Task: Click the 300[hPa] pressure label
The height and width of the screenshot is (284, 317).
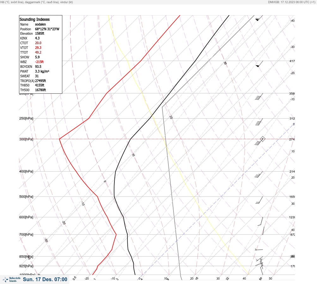Action: tap(26, 139)
